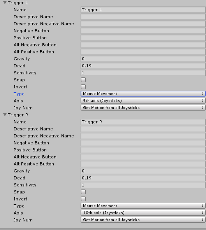
Task: Click Descriptive Name field of Trigger R
Action: pos(143,129)
